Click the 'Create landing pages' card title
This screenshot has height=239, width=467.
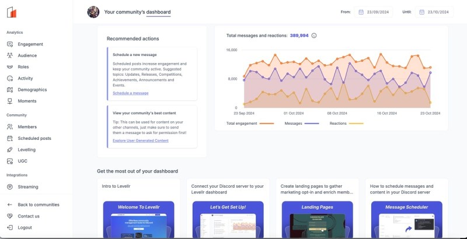(x=316, y=189)
